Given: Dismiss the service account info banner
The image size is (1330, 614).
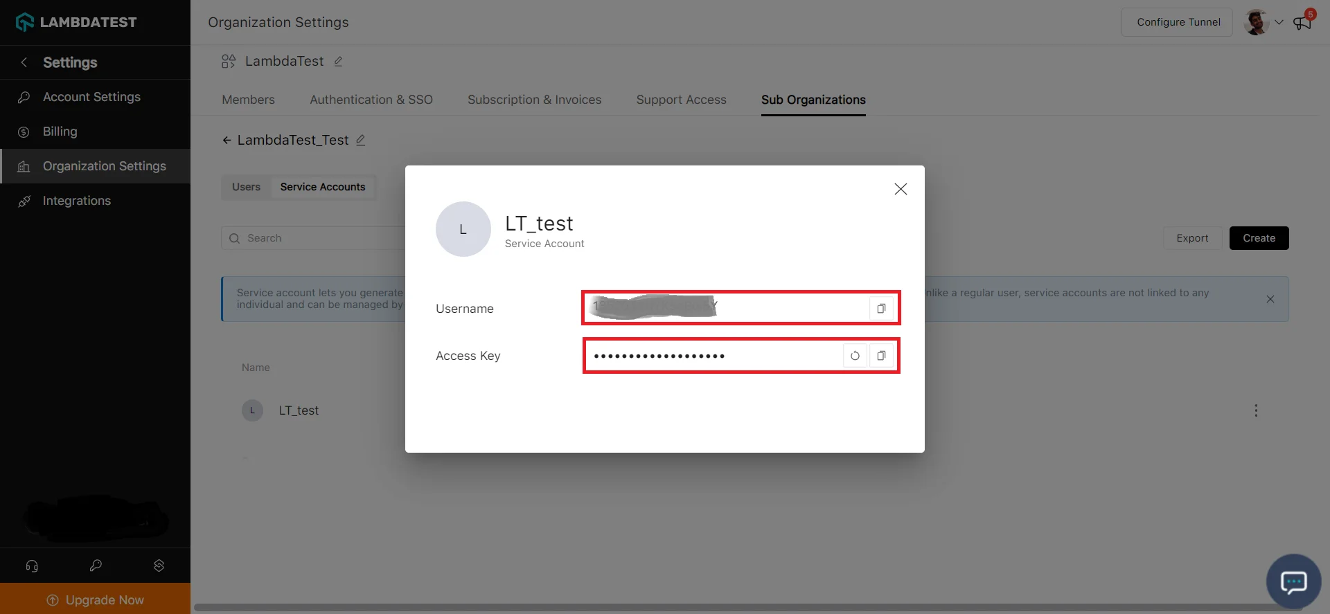Looking at the screenshot, I should click(1270, 299).
